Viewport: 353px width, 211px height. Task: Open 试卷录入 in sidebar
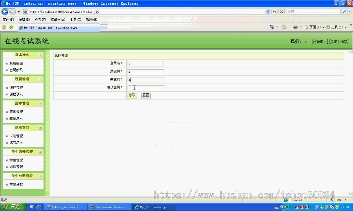pyautogui.click(x=16, y=143)
